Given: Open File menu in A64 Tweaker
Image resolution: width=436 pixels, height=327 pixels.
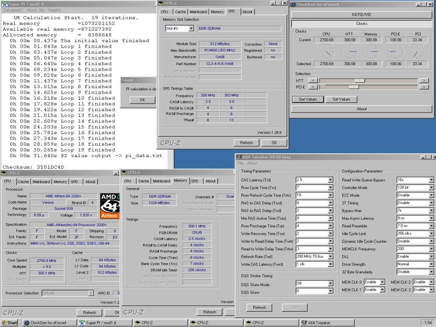Looking at the screenshot, I should pyautogui.click(x=241, y=163).
